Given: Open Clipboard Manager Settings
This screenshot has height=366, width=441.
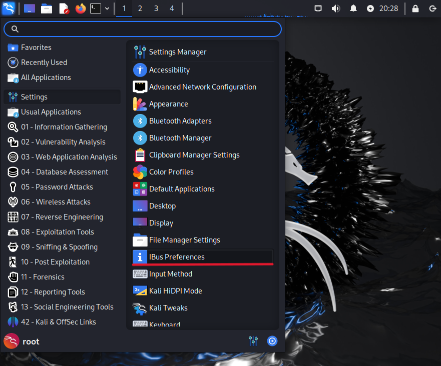Looking at the screenshot, I should click(203, 155).
